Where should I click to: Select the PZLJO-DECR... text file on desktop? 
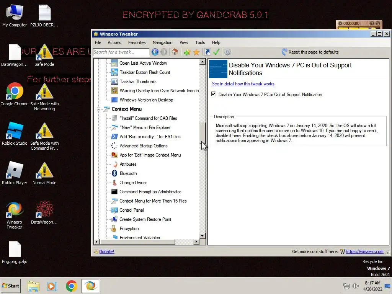(44, 15)
